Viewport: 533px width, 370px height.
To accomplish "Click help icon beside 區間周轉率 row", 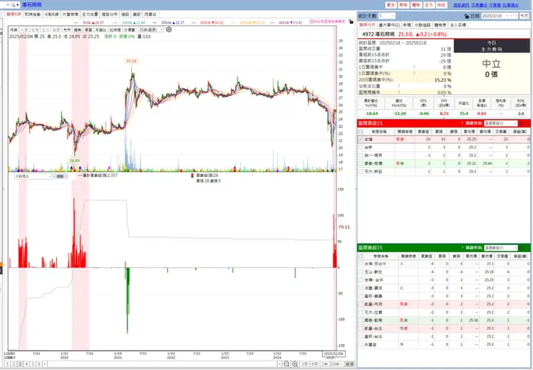I will point(399,92).
